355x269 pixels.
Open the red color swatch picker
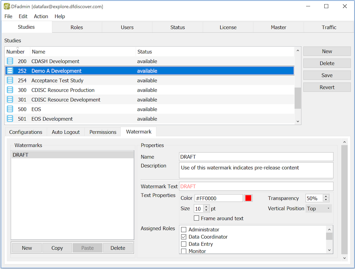248,198
